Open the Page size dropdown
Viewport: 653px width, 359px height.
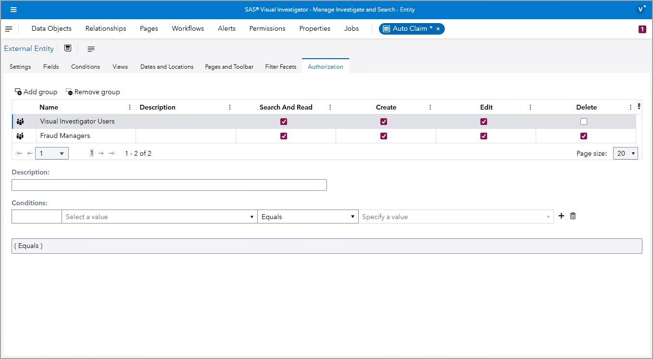point(625,153)
